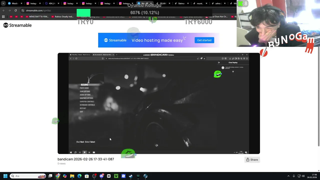Image resolution: width=320 pixels, height=180 pixels.
Task: Launch Microsoft Edge from the taskbar
Action: pos(79,176)
